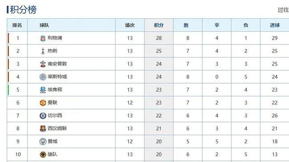Sort table by 积分 column header
The width and height of the screenshot is (289, 162).
(159, 25)
